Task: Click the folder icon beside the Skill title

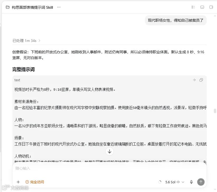Action: click(x=8, y=7)
